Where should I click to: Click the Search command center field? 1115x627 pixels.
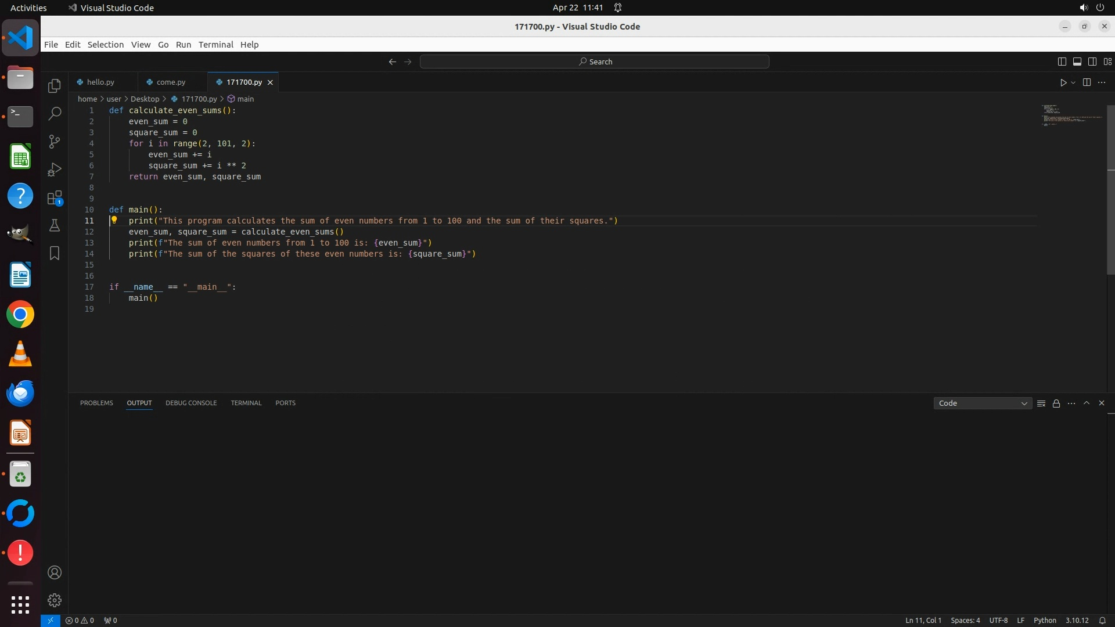(x=594, y=62)
